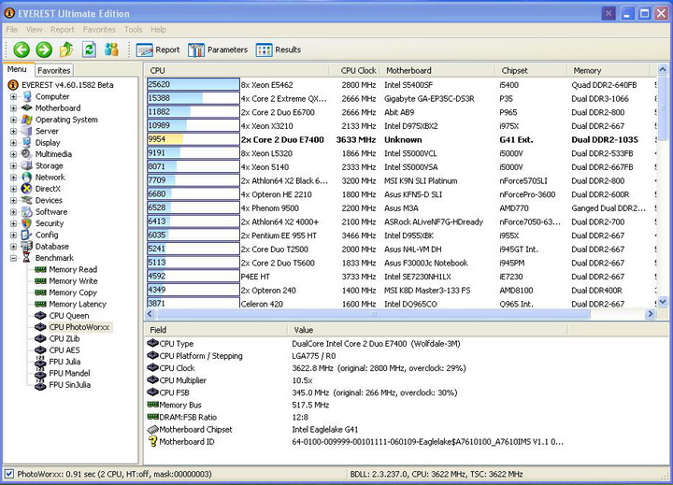The image size is (673, 485).
Task: Select the Motherboard tree node
Action: 58,108
